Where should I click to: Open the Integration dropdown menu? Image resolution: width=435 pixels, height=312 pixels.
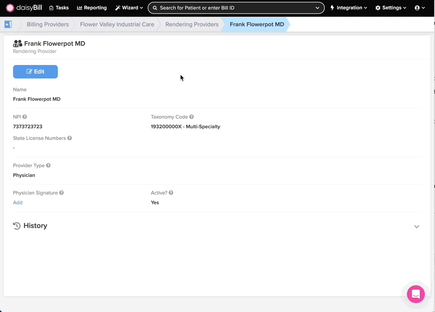point(349,8)
